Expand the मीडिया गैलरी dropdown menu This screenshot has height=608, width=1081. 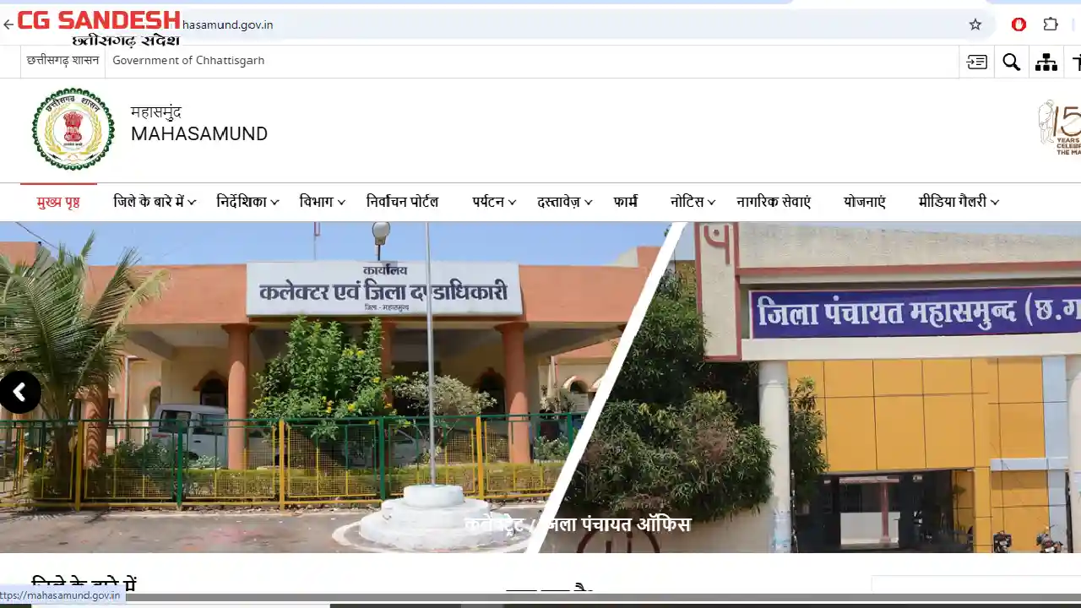click(959, 202)
